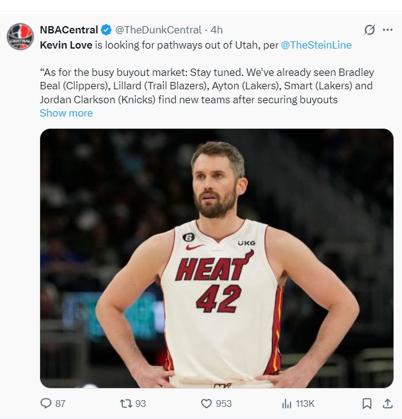
Task: Click the bold Kevin Love text
Action: pos(66,45)
